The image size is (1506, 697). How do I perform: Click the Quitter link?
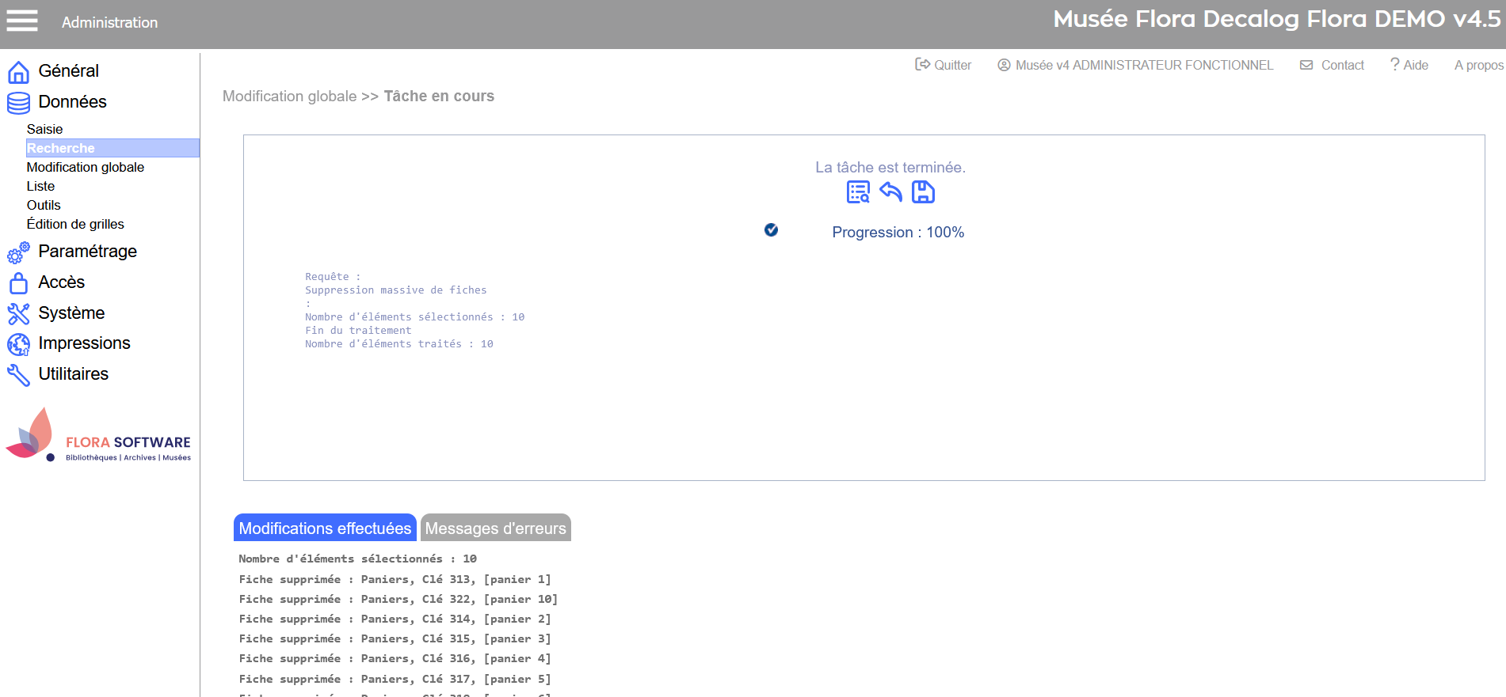coord(944,65)
